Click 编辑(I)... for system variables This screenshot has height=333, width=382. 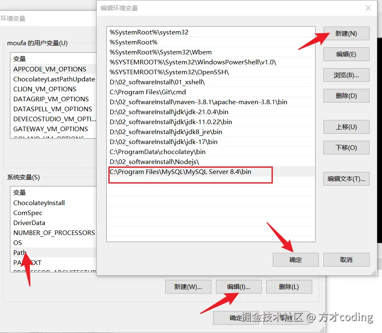pyautogui.click(x=239, y=287)
